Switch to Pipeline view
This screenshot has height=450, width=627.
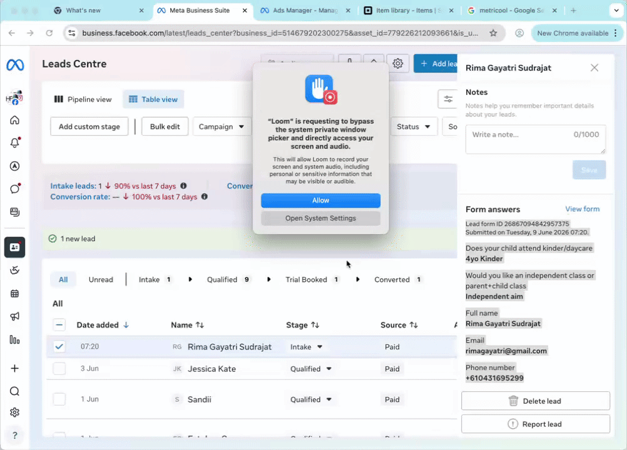coord(83,99)
